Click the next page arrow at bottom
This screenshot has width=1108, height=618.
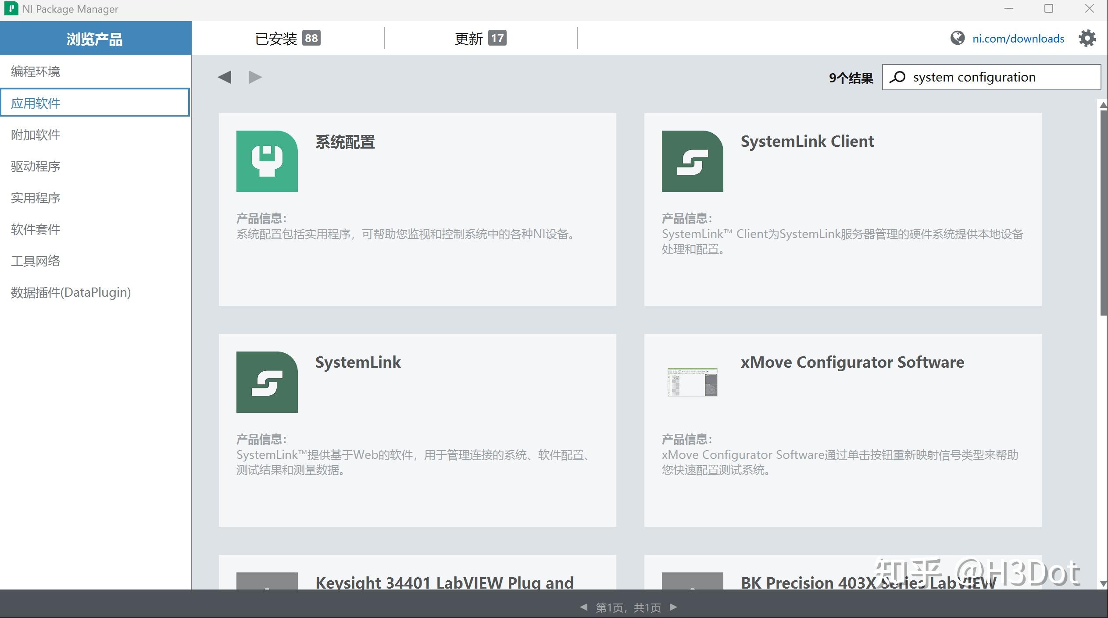point(674,607)
